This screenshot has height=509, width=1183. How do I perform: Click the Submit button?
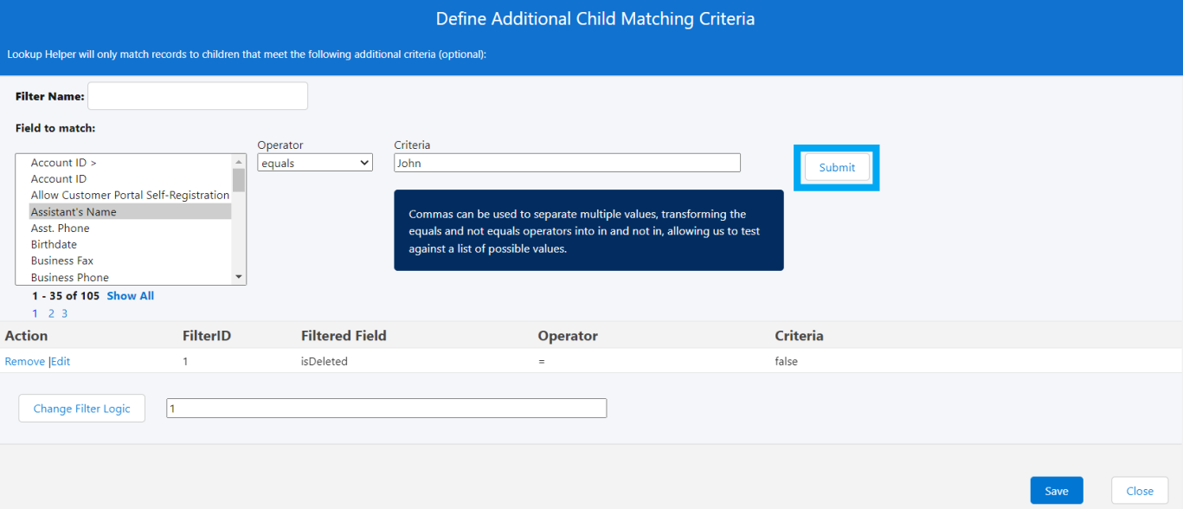[x=836, y=167]
